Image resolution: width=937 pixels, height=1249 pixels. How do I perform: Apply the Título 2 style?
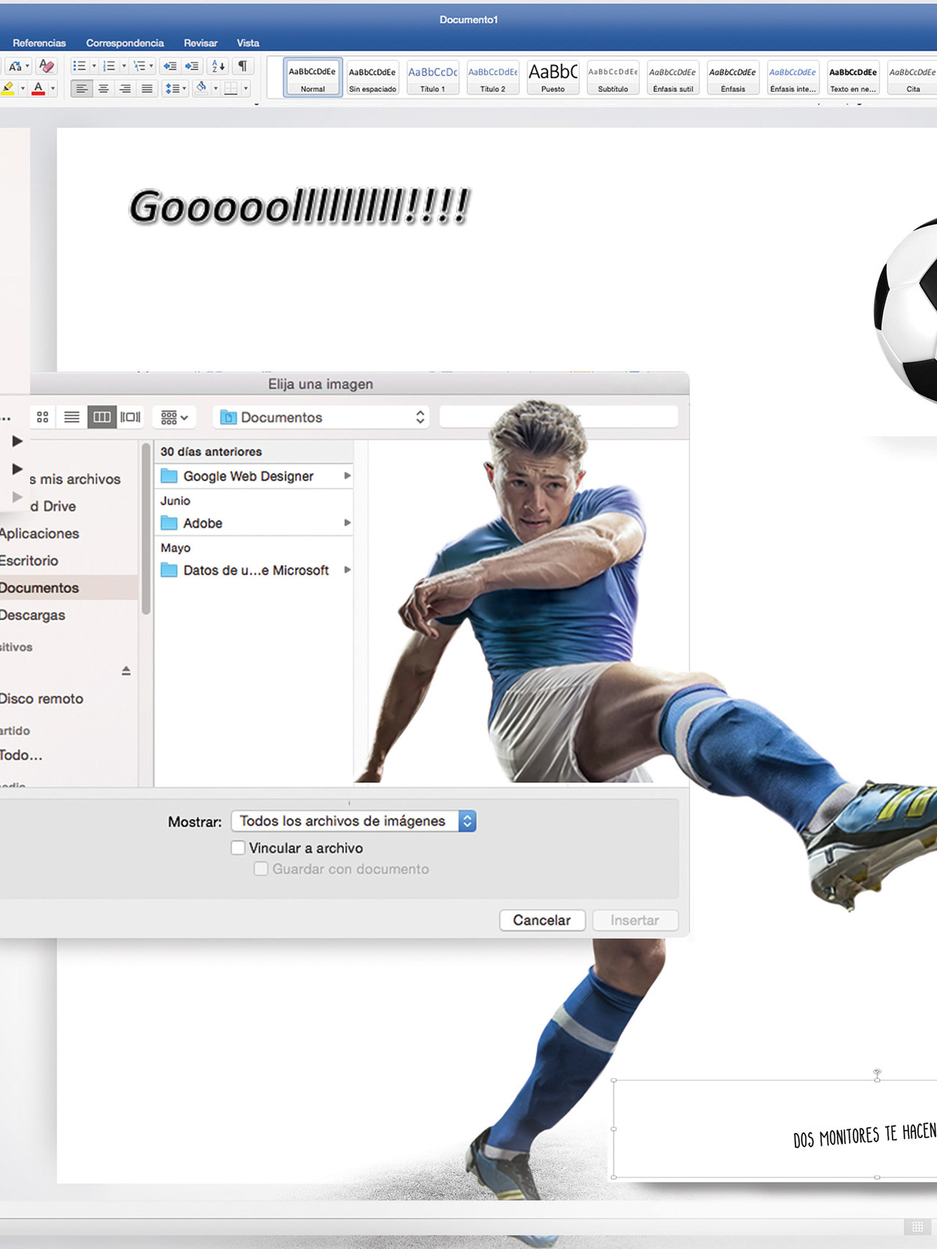(x=493, y=78)
